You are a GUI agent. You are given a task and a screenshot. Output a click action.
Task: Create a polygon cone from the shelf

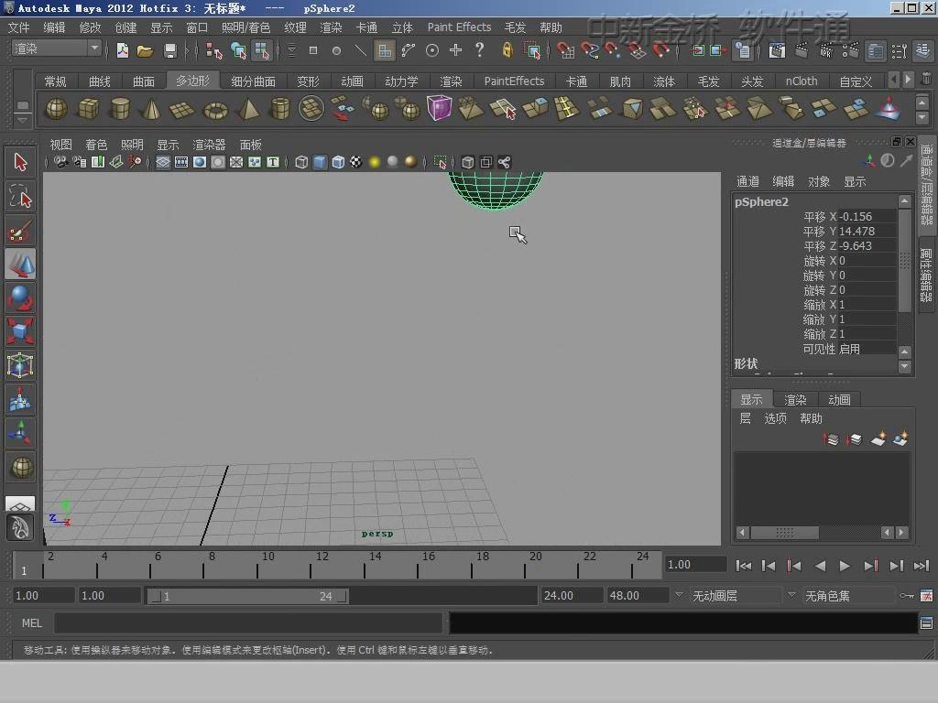coord(151,109)
